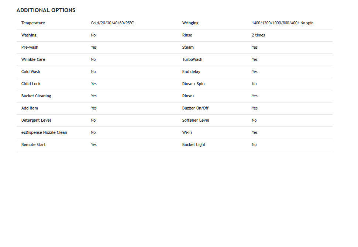Select the Detergent Level label
The height and width of the screenshot is (247, 358).
[36, 121]
